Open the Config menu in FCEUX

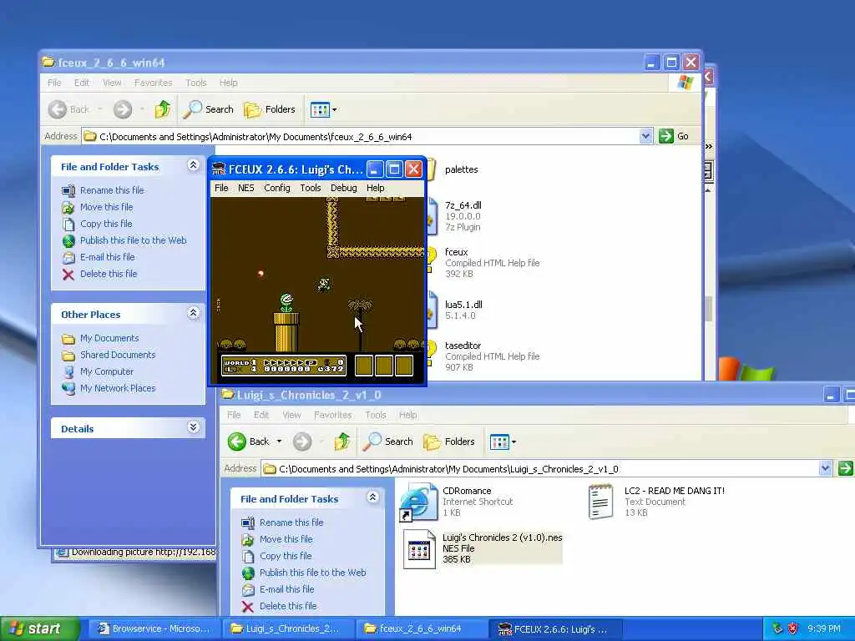click(x=277, y=188)
